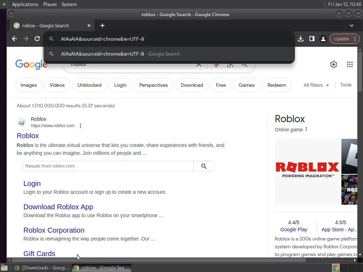This screenshot has height=272, width=363.
Task: Filter results by Images
Action: click(x=29, y=85)
